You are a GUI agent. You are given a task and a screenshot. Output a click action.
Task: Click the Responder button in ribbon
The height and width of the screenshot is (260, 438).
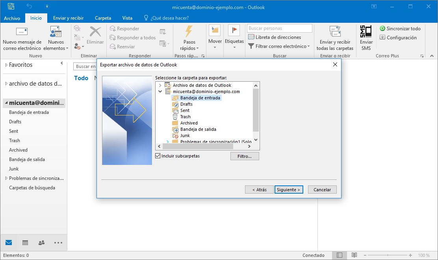pos(124,28)
